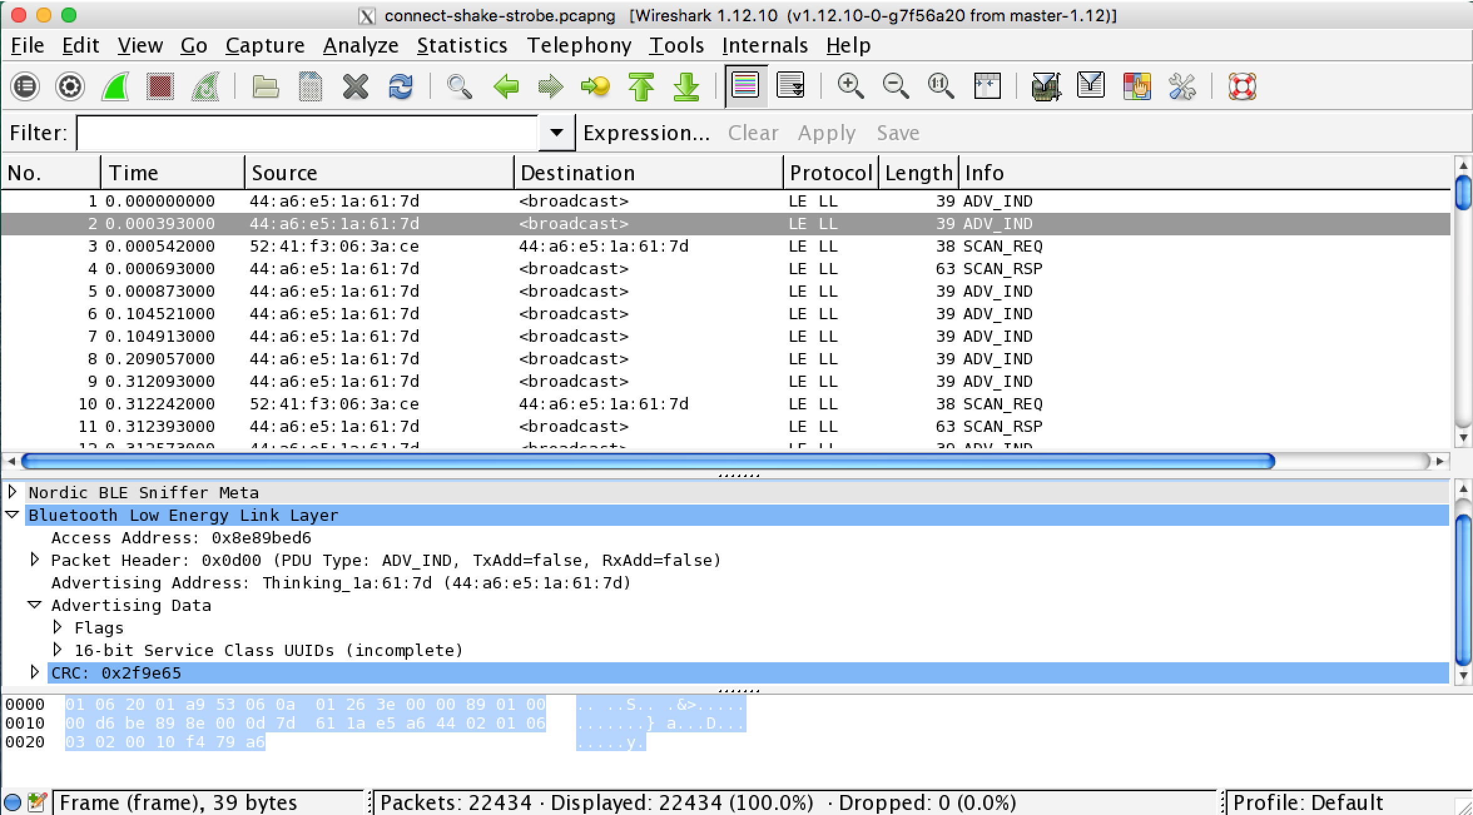Viewport: 1473px width, 815px height.
Task: Edit capture filter icon
Action: coord(1046,86)
